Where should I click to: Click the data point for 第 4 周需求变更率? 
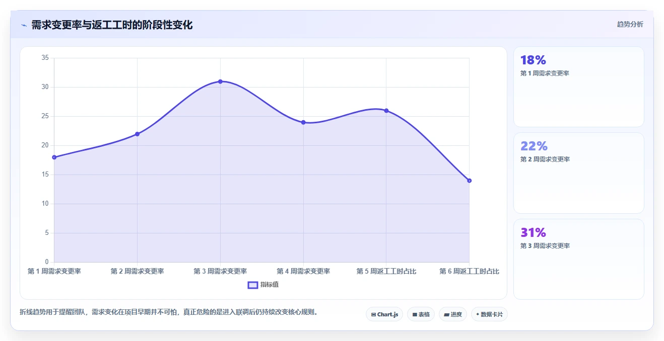click(303, 122)
